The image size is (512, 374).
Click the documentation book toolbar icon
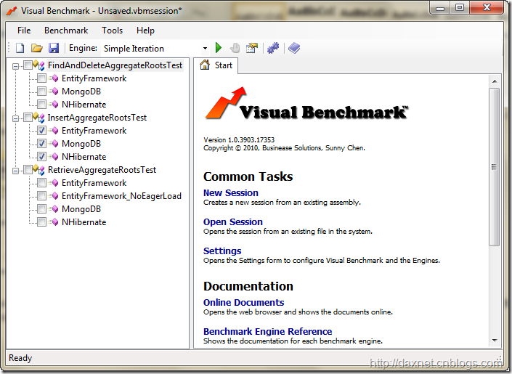point(294,49)
